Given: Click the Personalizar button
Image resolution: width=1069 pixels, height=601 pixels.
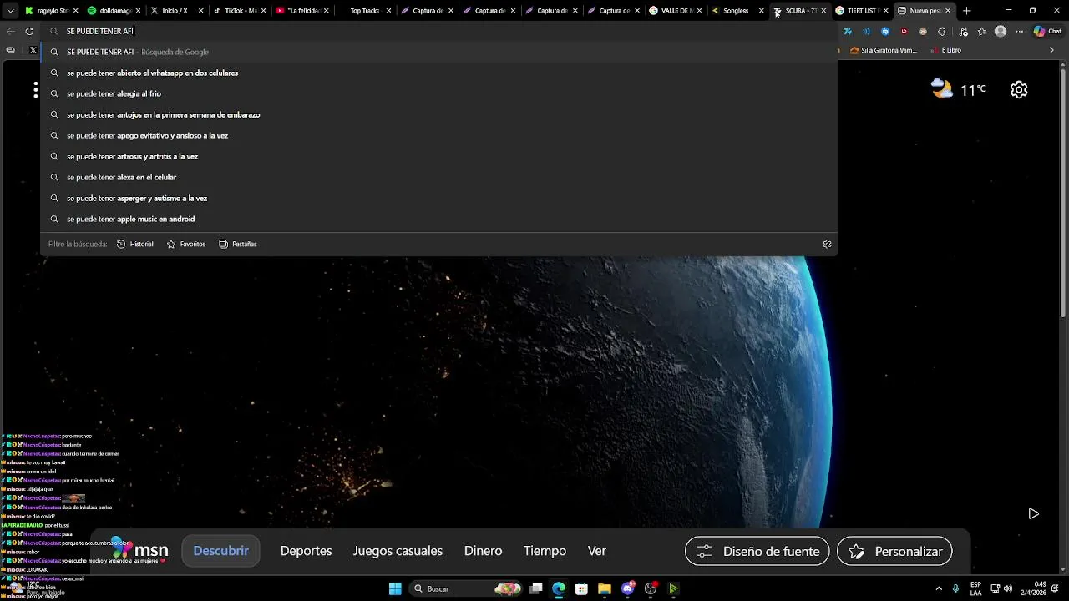Looking at the screenshot, I should click(894, 551).
